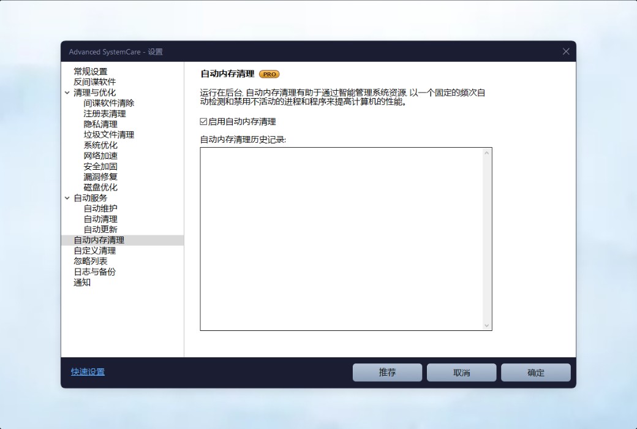The height and width of the screenshot is (429, 637).
Task: Open 漏洞修复 settings
Action: 100,177
